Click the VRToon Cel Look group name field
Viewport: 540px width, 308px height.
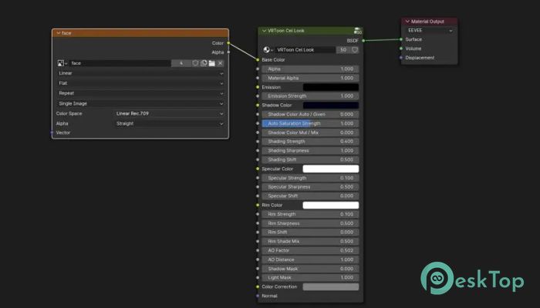305,50
